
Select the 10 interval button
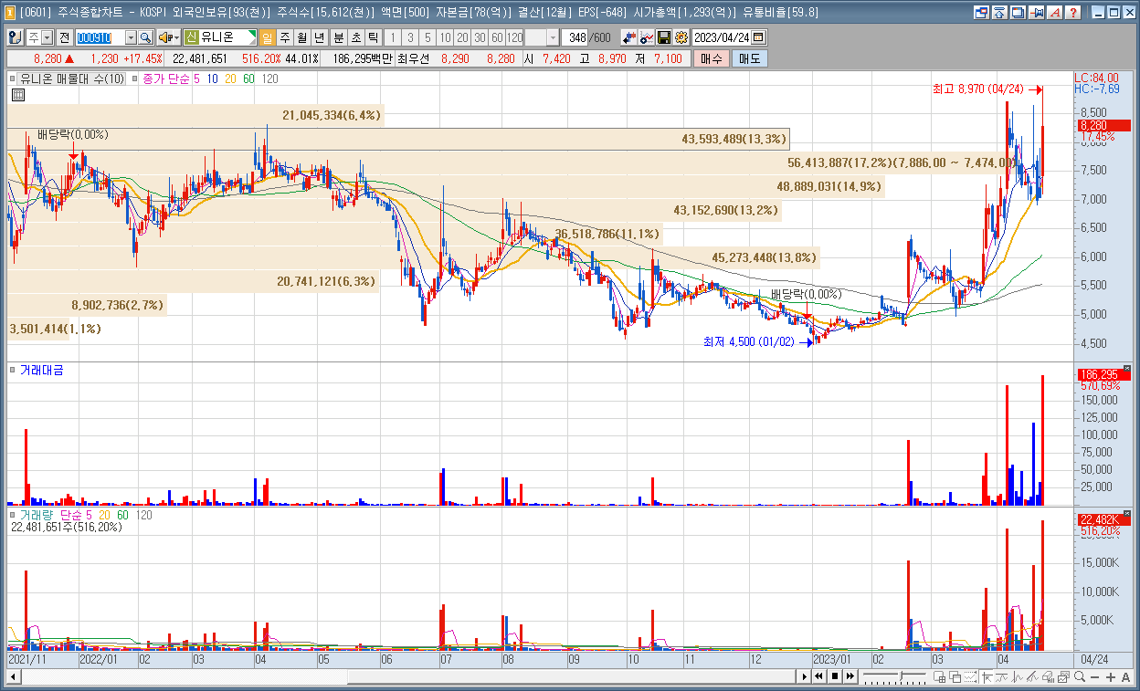point(445,37)
